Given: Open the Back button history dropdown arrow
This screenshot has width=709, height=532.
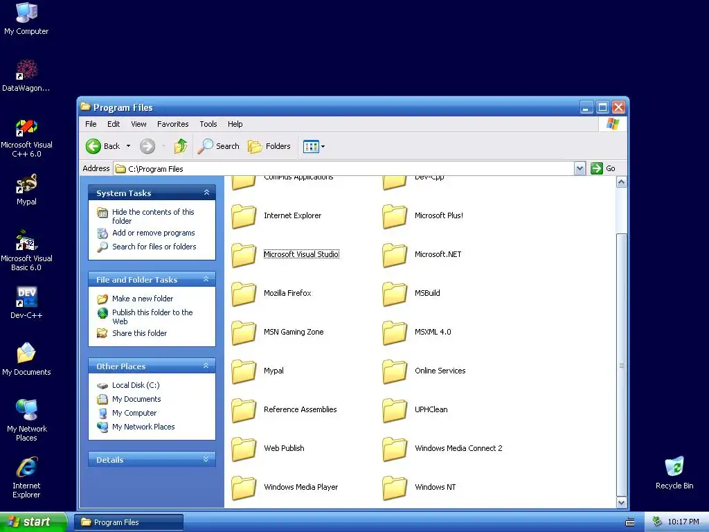Looking at the screenshot, I should pyautogui.click(x=128, y=146).
